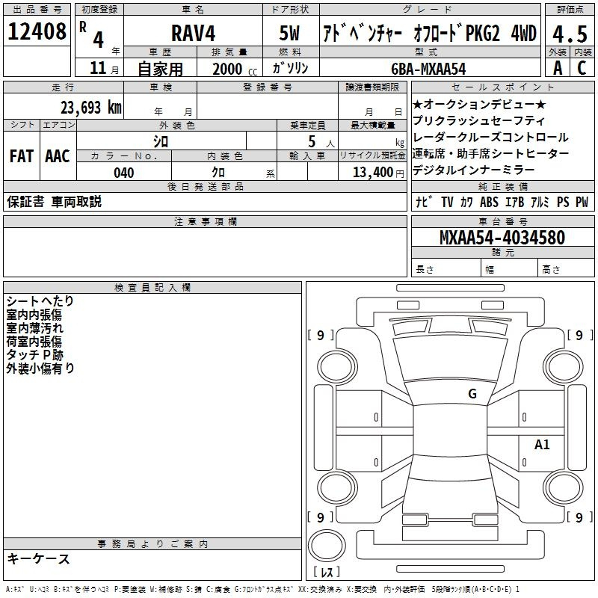
Task: Select the top-left tire [9] marker
Action: (x=321, y=336)
